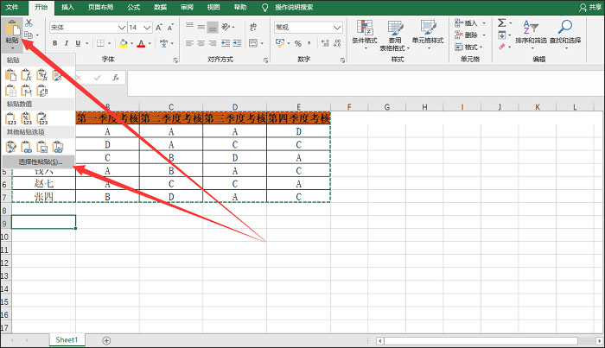Screen dimensions: 605x348
Task: Switch to the 公式 Formulas tab
Action: click(x=134, y=7)
